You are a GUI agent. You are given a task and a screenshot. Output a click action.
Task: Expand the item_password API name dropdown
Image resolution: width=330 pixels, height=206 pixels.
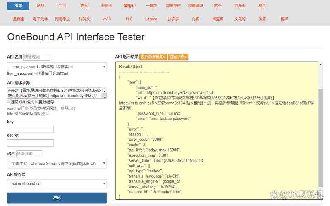tap(57, 67)
